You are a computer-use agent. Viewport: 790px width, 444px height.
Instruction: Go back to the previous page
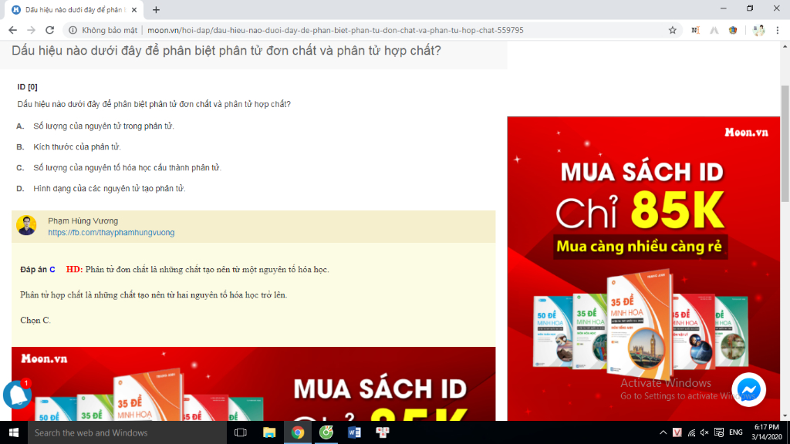[12, 30]
